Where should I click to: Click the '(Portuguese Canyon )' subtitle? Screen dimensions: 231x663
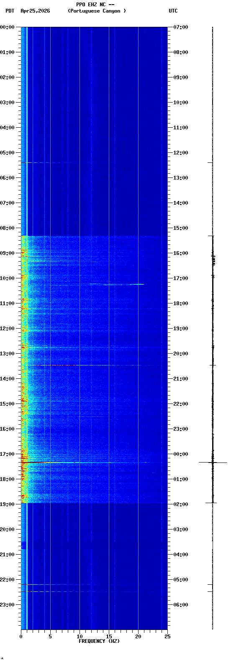pos(97,11)
